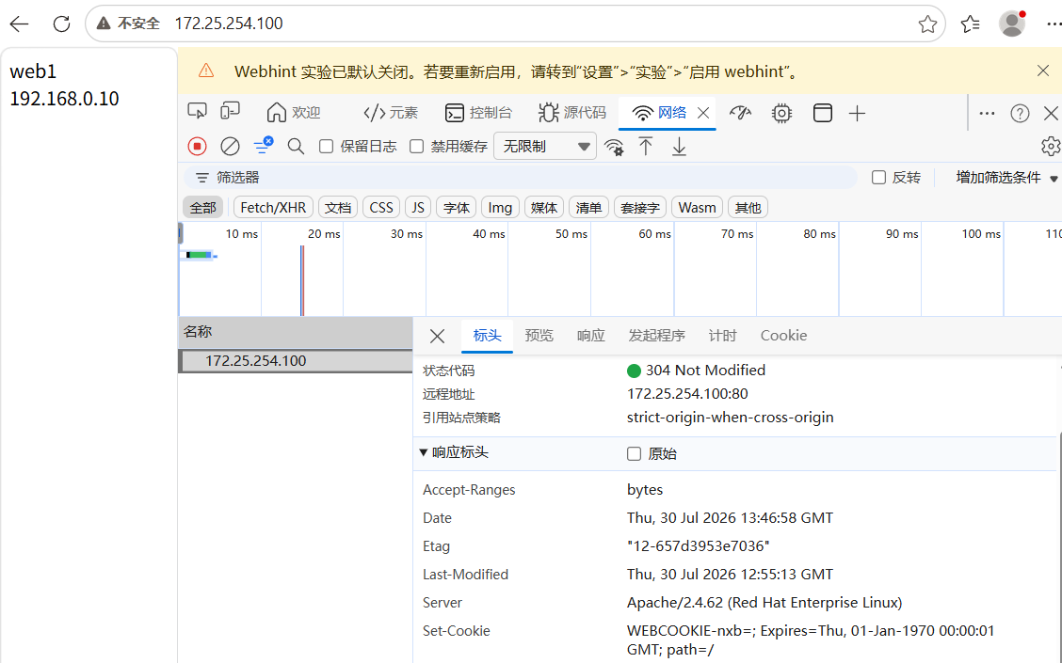Close the request details pane
Viewport: 1062px width, 663px height.
[x=438, y=336]
